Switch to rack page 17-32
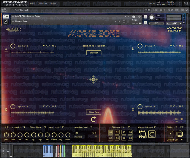Image resolution: width=190 pixels, height=158 pixels. click(x=155, y=10)
